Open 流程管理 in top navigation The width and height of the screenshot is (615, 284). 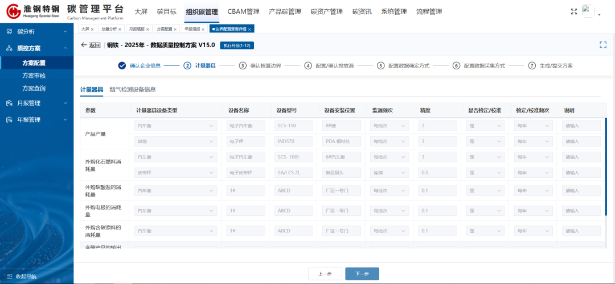pyautogui.click(x=429, y=12)
